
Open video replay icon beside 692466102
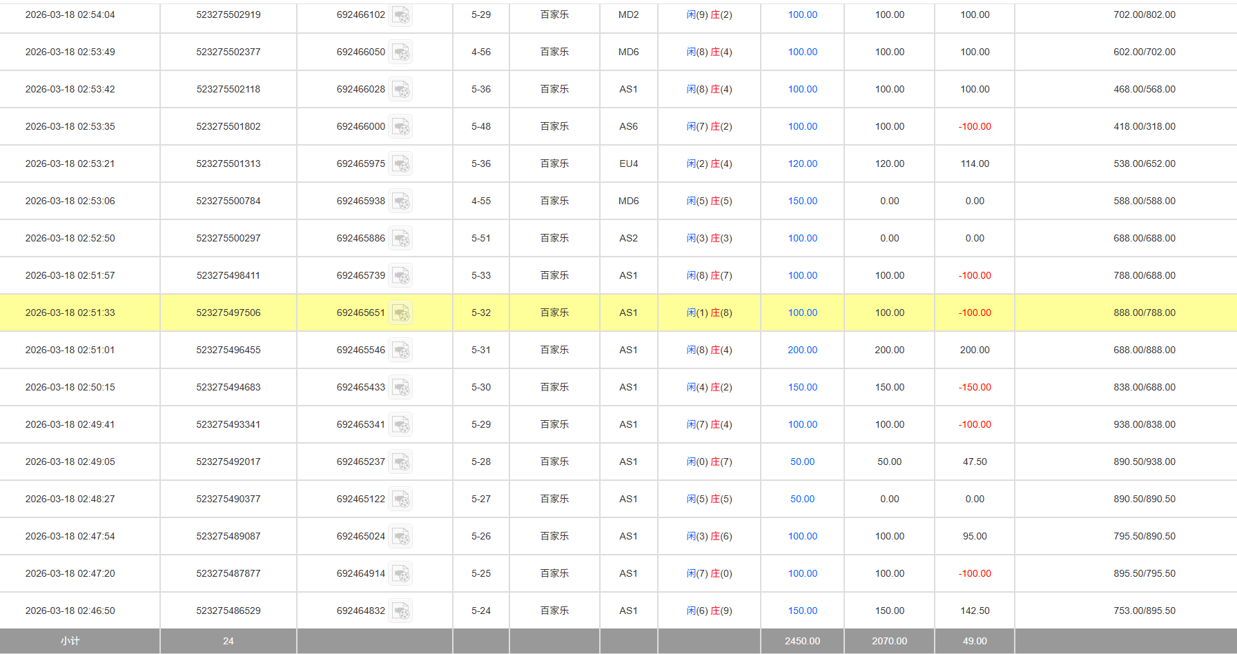(x=400, y=15)
